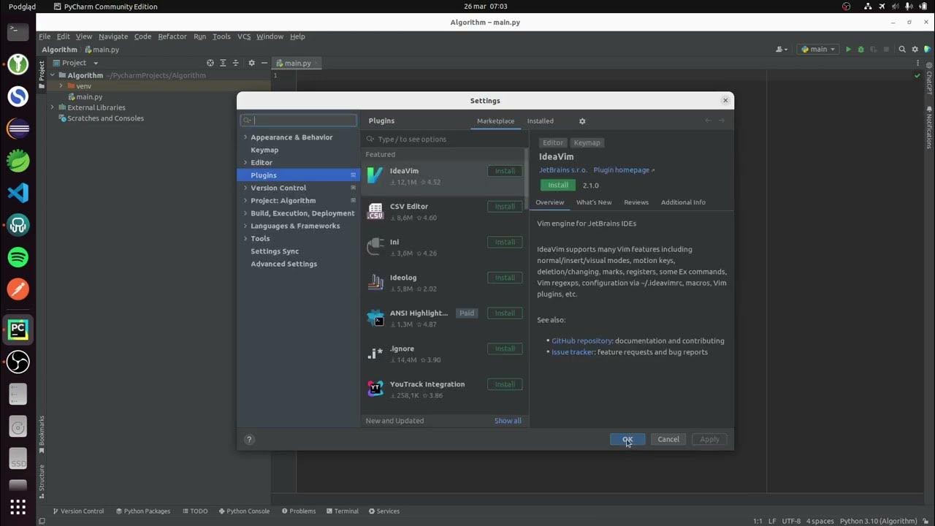Click the JetBrains s.r.o. vendor link

563,170
